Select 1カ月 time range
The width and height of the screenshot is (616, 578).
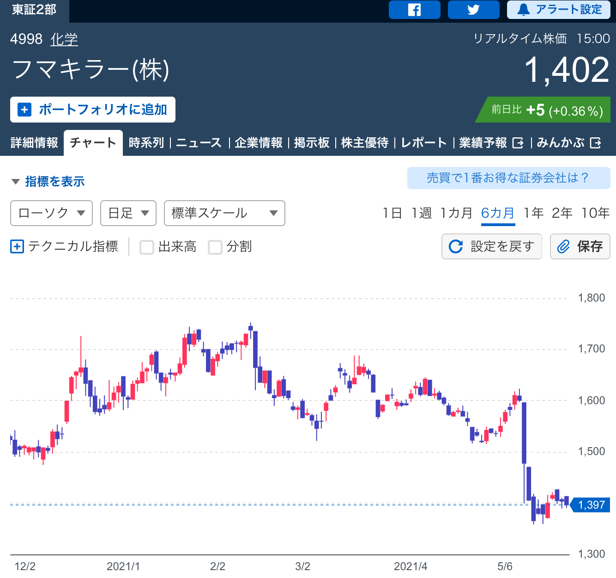tap(456, 213)
